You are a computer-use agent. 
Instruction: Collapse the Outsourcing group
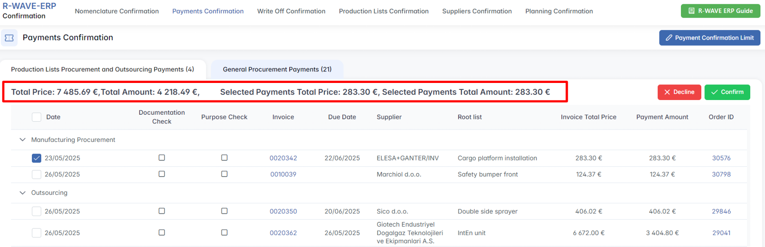click(23, 193)
